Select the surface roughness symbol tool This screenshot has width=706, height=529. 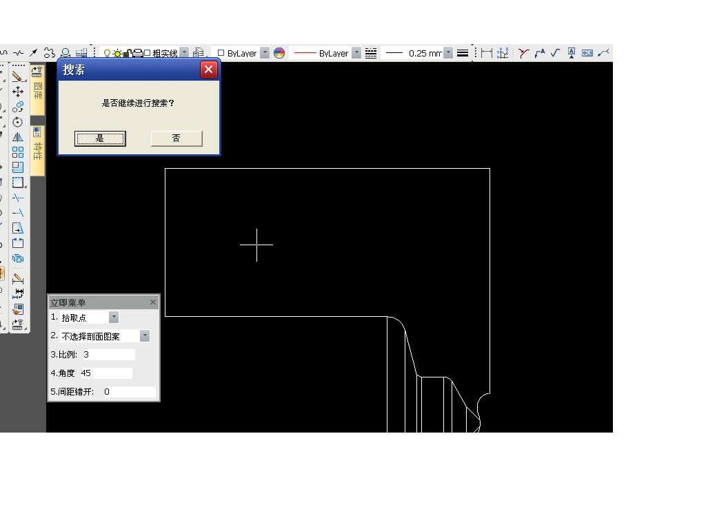click(x=555, y=53)
